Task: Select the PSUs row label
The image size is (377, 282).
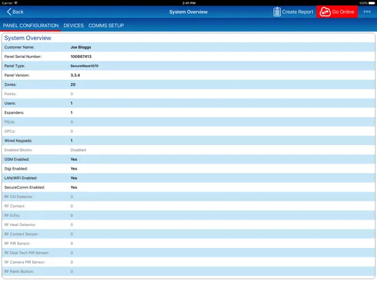Action: coord(10,122)
